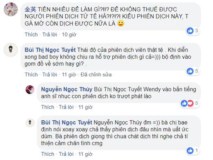Click Thích under Tuyết's comment about the interpreter's attitude
Viewport: 213px width, 160px height.
[x=31, y=75]
